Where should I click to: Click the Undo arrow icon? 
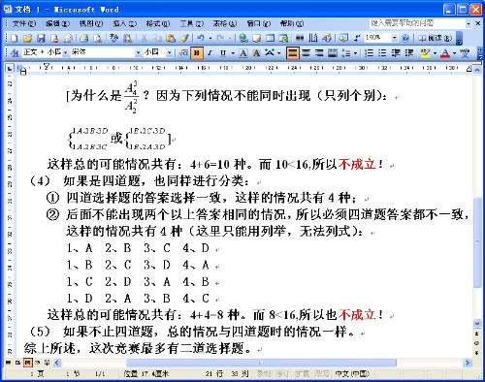(201, 38)
